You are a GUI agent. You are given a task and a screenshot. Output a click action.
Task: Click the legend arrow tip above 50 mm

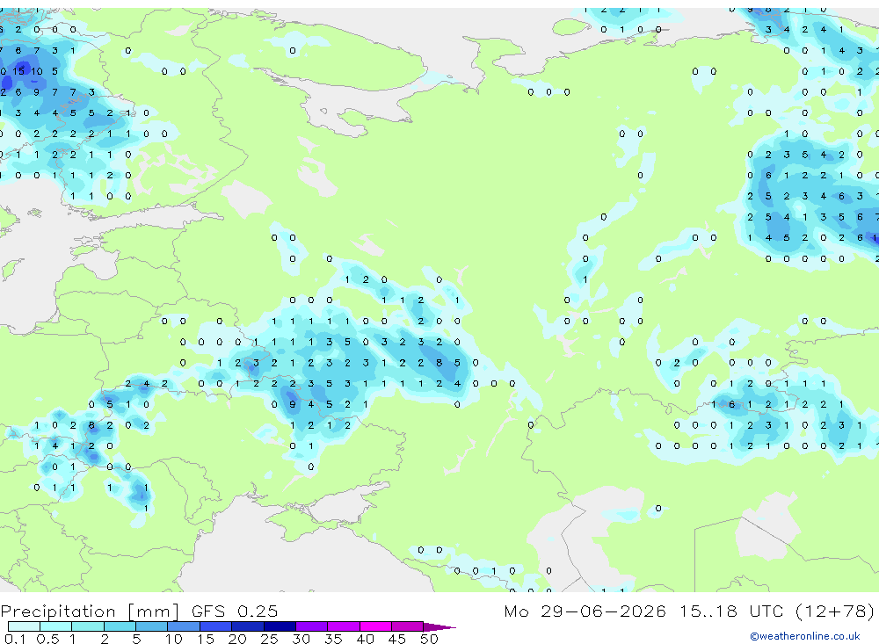coord(439,626)
